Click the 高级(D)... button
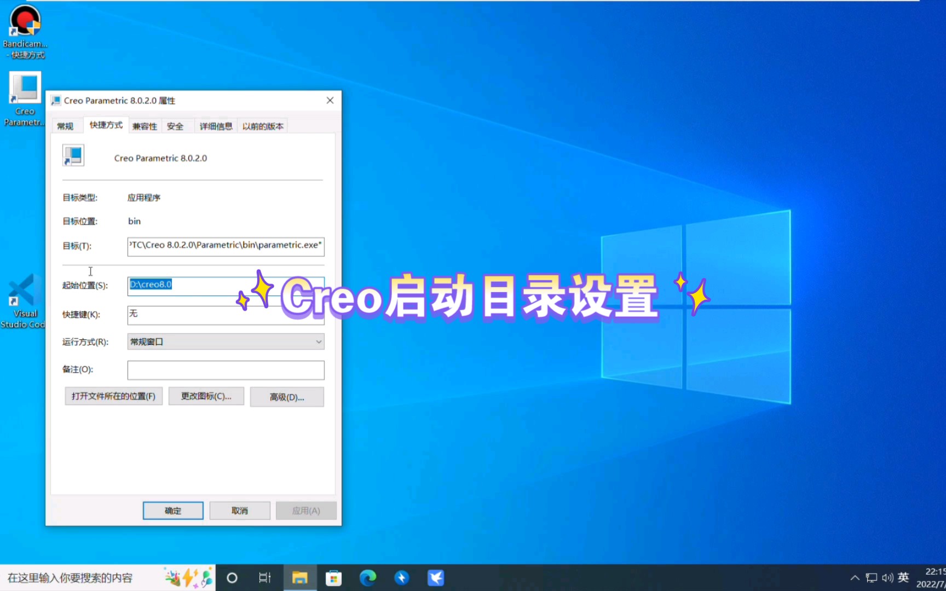Screen dimensions: 946x591 287,397
